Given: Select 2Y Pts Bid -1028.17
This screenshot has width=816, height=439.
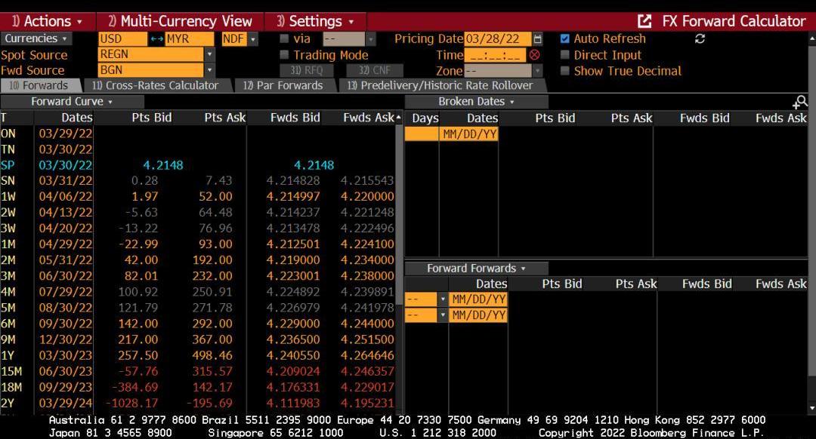Looking at the screenshot, I should pyautogui.click(x=131, y=403).
